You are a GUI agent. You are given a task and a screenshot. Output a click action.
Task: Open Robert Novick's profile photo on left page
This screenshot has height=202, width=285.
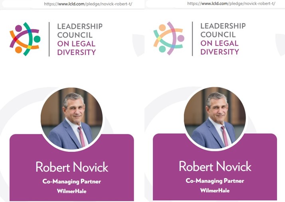71,118
